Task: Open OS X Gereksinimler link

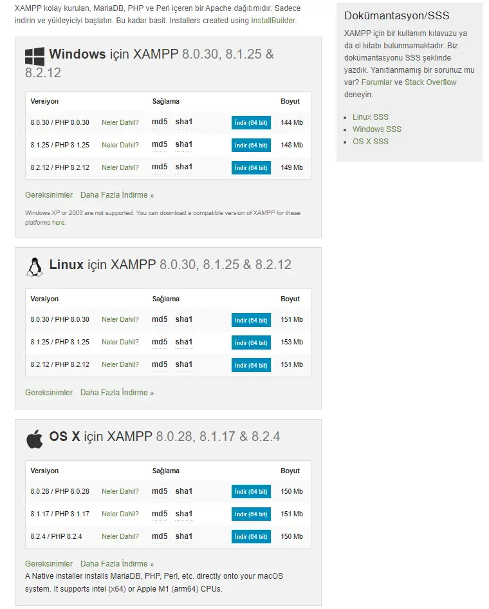Action: (x=49, y=564)
